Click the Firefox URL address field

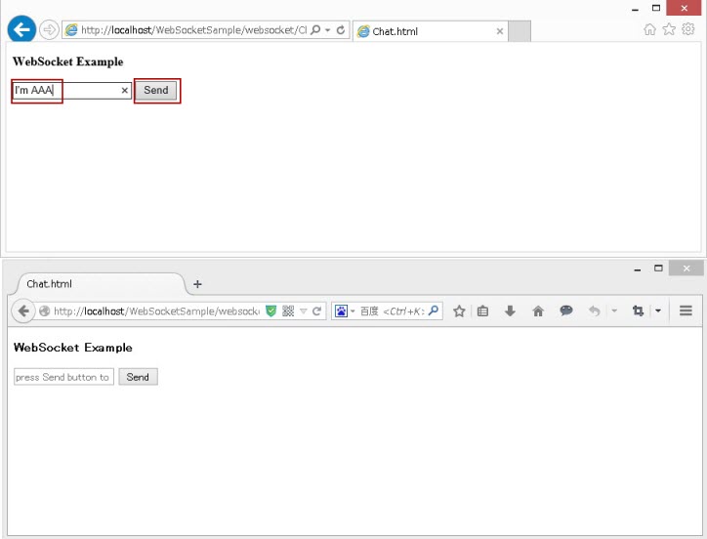[x=156, y=311]
